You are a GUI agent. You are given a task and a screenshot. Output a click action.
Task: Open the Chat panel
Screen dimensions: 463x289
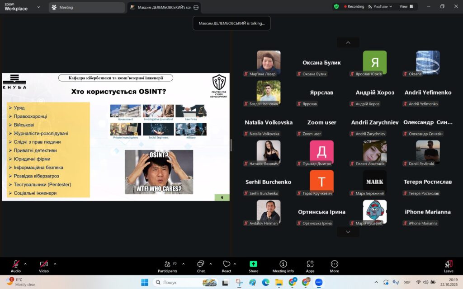[x=201, y=266]
